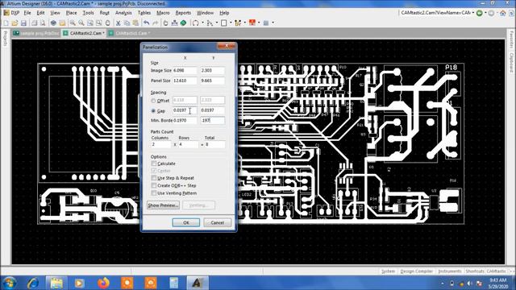This screenshot has height=290, width=516.
Task: Open the Design Compiler panel button
Action: pyautogui.click(x=416, y=271)
